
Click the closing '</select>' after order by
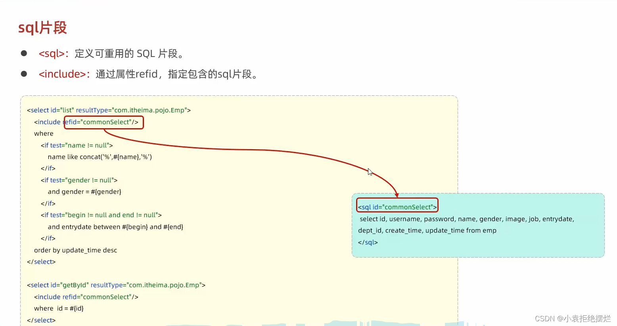click(x=41, y=262)
